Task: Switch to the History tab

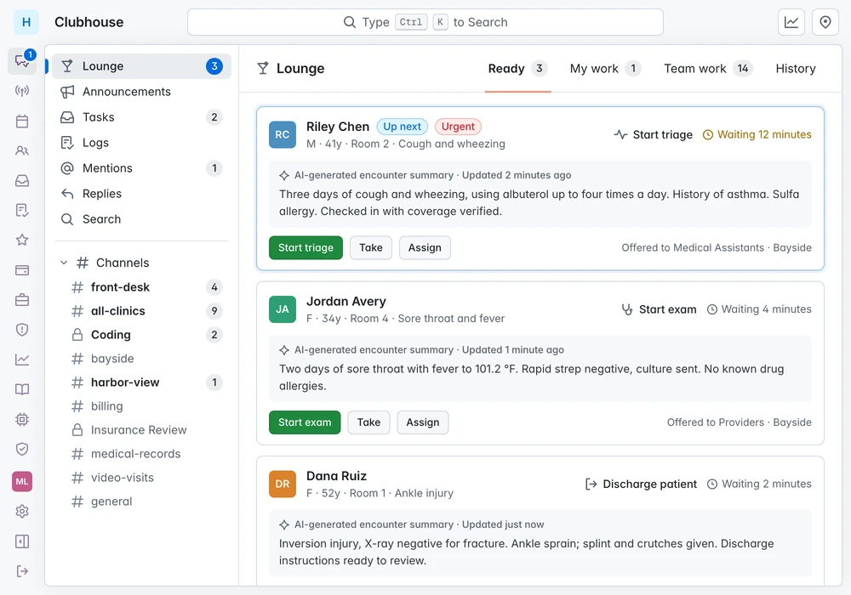Action: tap(796, 68)
